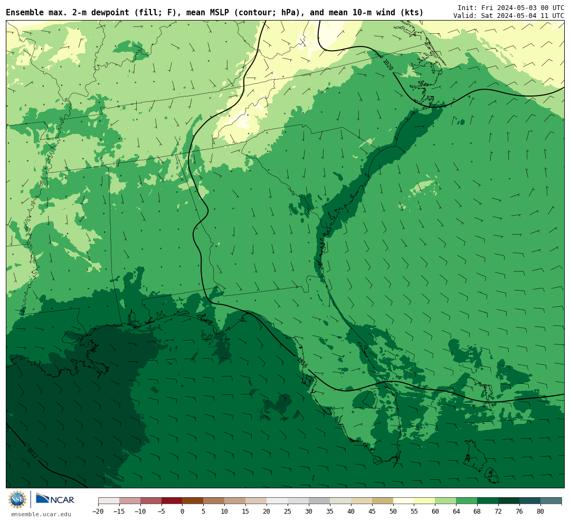Pick the dark red -5 to 0 segment
Viewport: 570px width, 521px height.
[x=172, y=501]
